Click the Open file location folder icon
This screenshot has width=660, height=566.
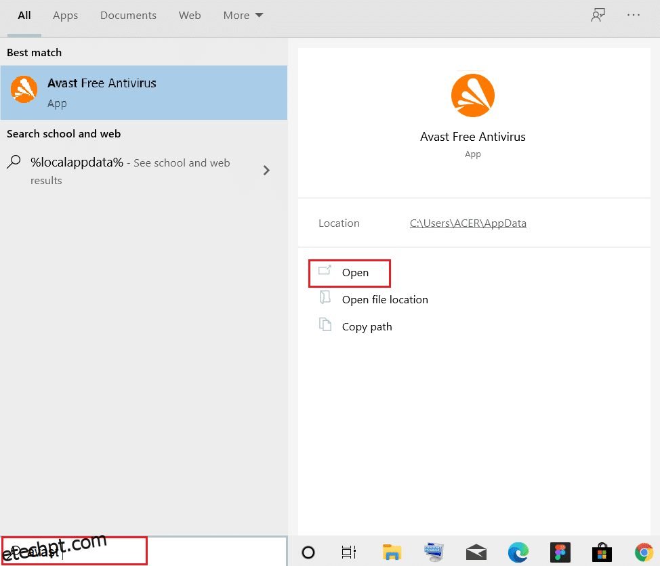[x=325, y=297]
